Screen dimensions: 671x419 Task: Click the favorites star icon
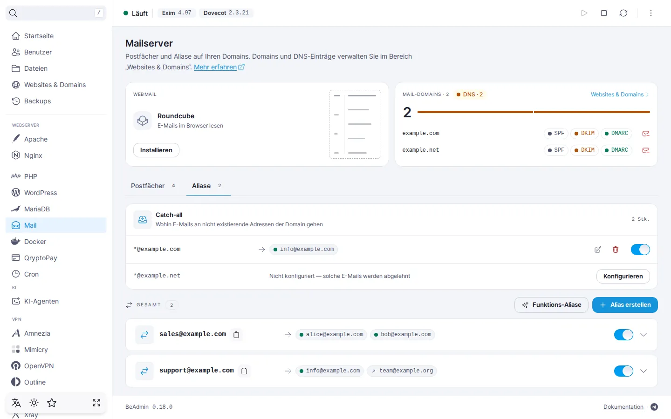(x=52, y=403)
